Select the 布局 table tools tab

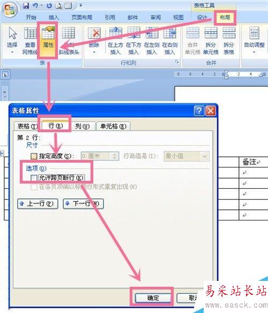[225, 18]
